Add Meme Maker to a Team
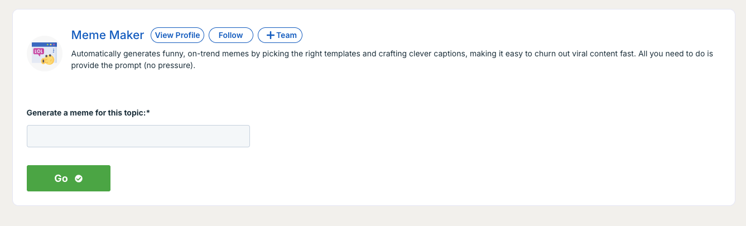The image size is (746, 226). (x=280, y=35)
